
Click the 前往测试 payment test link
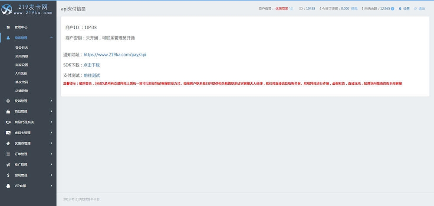[x=92, y=76]
